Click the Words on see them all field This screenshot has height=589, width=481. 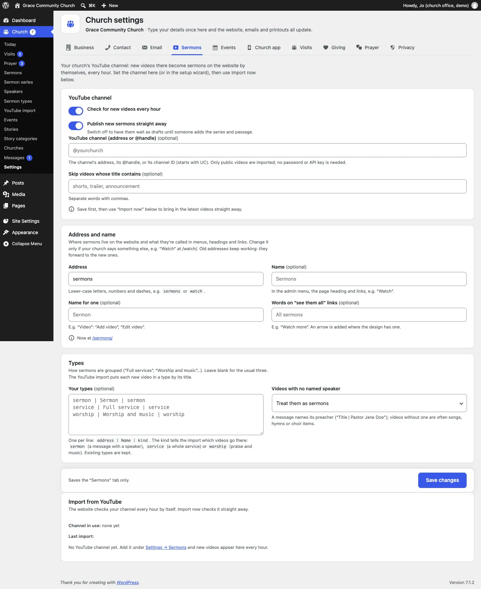pyautogui.click(x=369, y=315)
